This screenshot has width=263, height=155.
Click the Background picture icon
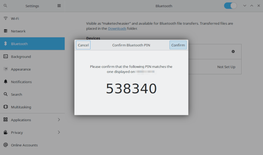[x=6, y=56]
